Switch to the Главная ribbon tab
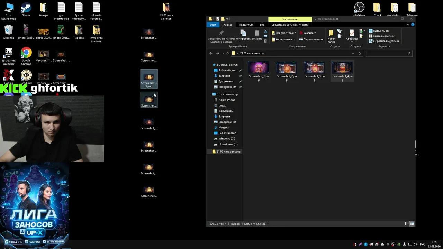The image size is (443, 249). tap(227, 25)
